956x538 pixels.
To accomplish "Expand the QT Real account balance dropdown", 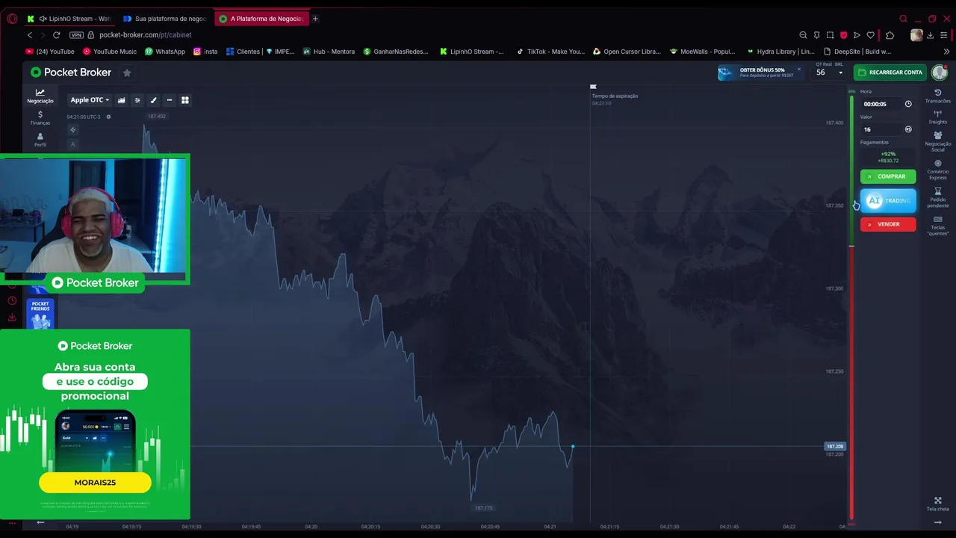I will [830, 72].
